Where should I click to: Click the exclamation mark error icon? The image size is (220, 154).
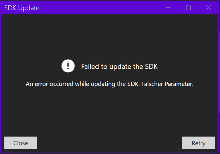(68, 66)
